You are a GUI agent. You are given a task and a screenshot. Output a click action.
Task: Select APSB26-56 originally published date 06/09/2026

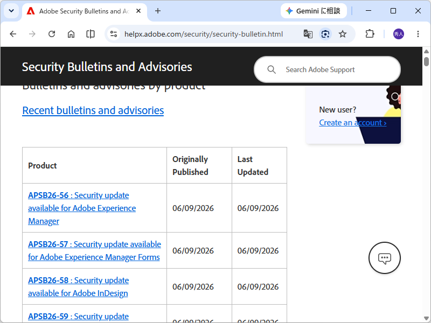coord(193,208)
